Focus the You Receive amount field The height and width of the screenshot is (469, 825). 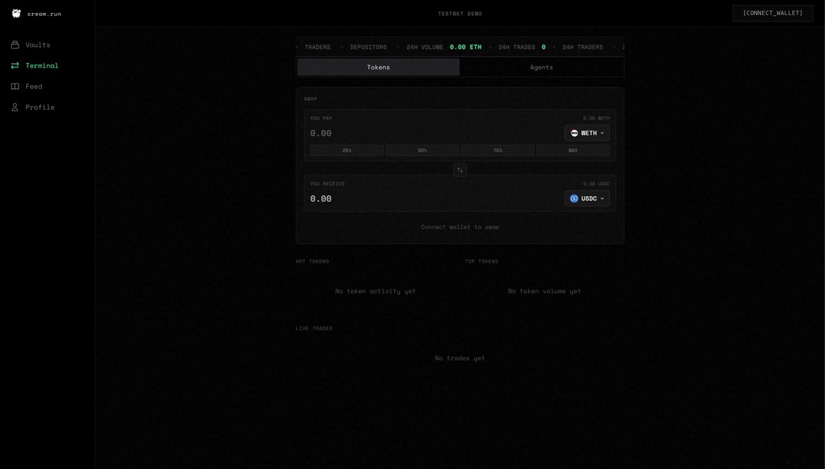point(433,199)
